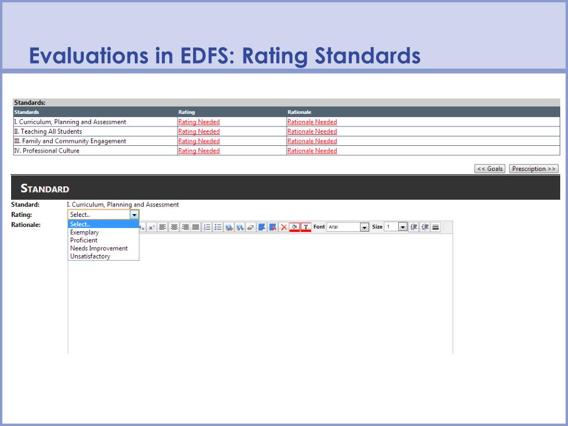Click the insert hyperlink icon
The height and width of the screenshot is (426, 568).
pos(229,227)
